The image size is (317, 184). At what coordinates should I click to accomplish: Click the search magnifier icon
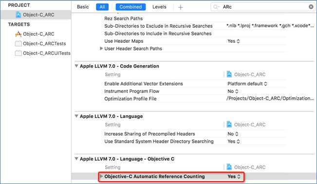coord(216,7)
